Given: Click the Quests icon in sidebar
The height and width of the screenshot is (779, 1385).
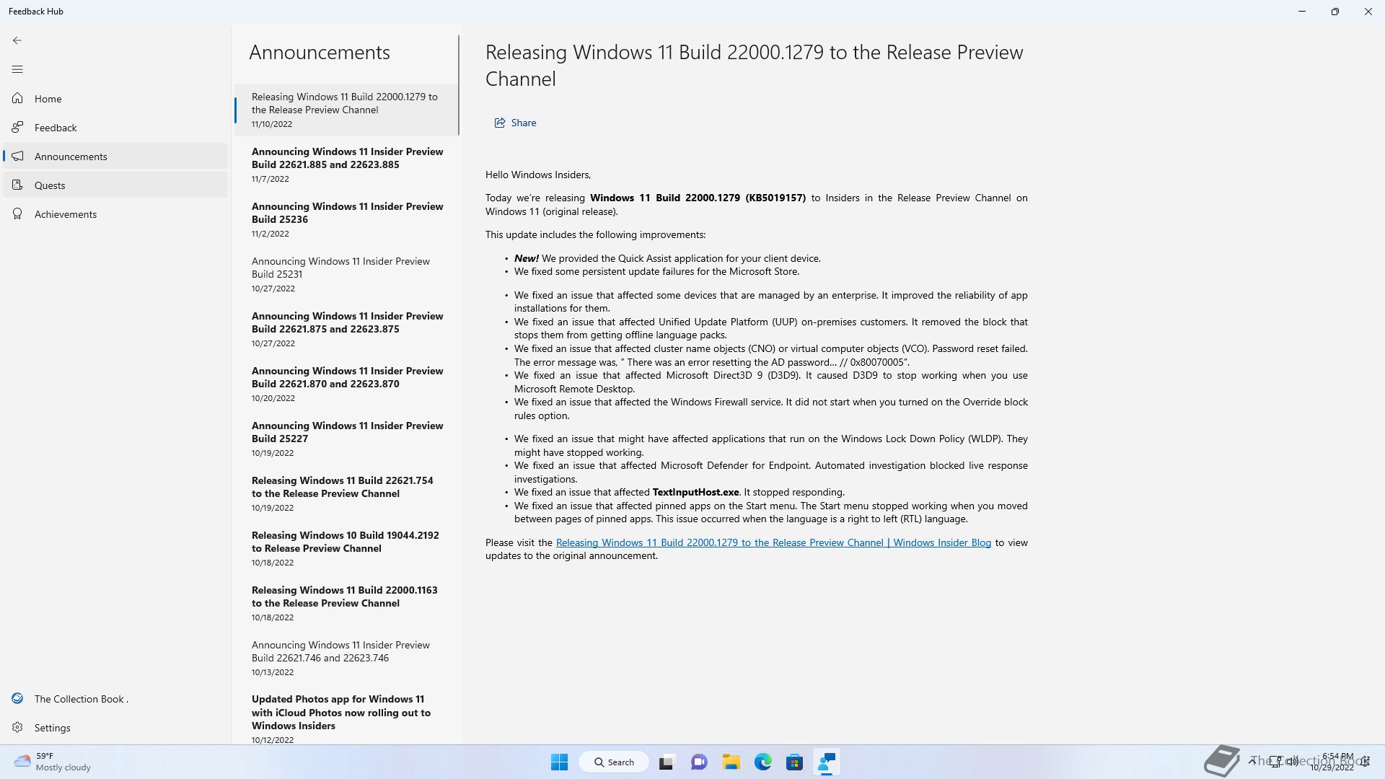Looking at the screenshot, I should click(x=17, y=185).
